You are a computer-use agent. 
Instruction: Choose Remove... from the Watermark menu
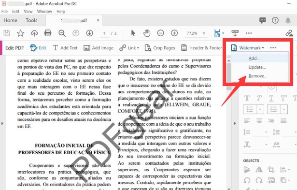260,76
